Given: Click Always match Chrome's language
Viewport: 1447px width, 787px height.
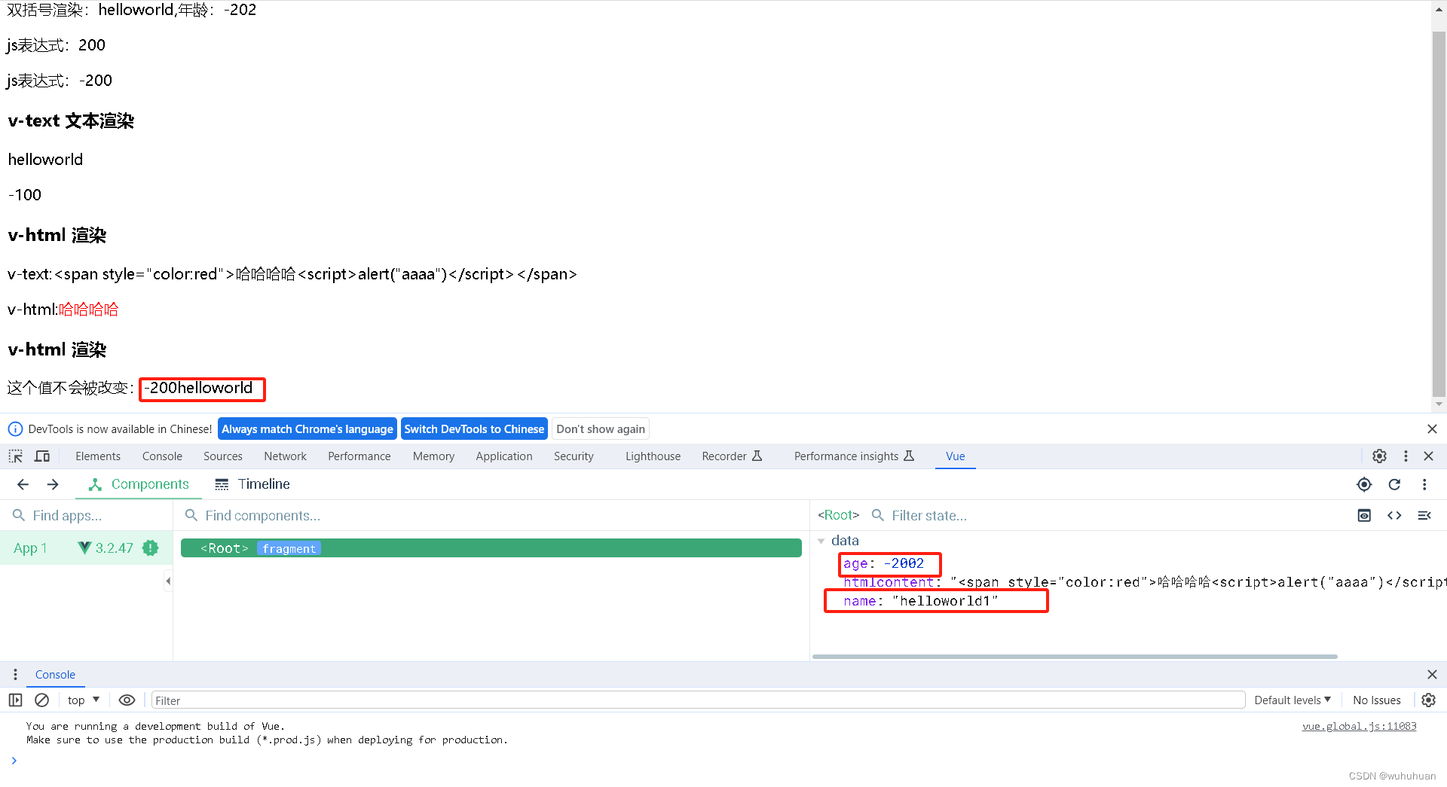Looking at the screenshot, I should tap(307, 429).
